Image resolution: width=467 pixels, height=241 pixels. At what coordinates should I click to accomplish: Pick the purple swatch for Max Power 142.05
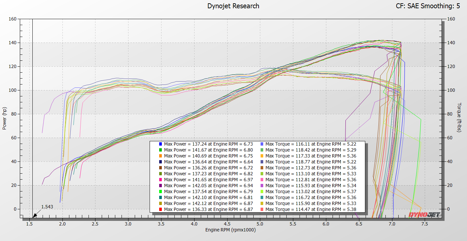click(x=161, y=186)
